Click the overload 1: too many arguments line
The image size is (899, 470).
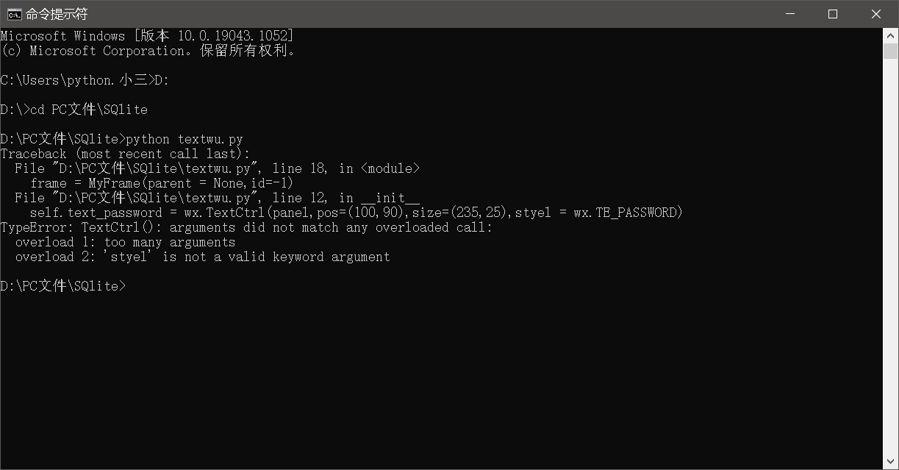(125, 242)
